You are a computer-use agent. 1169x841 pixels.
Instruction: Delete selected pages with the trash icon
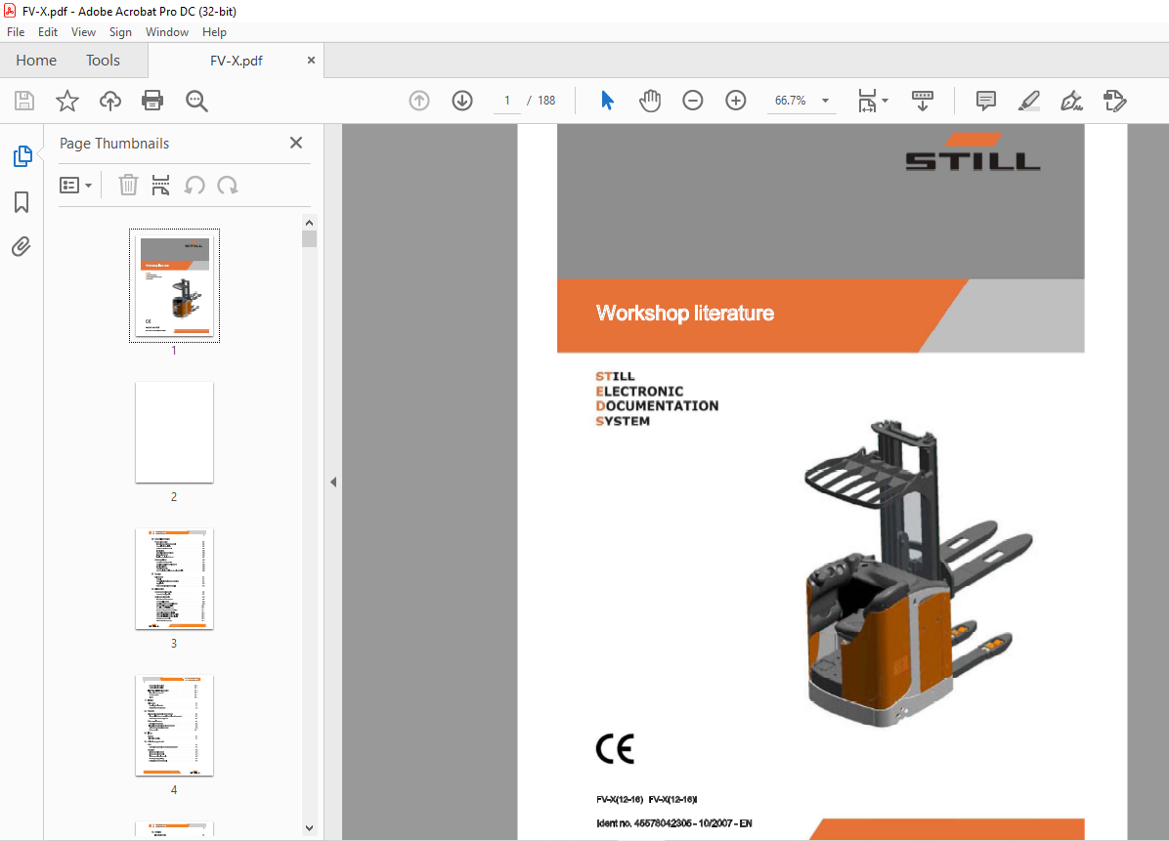click(x=128, y=185)
